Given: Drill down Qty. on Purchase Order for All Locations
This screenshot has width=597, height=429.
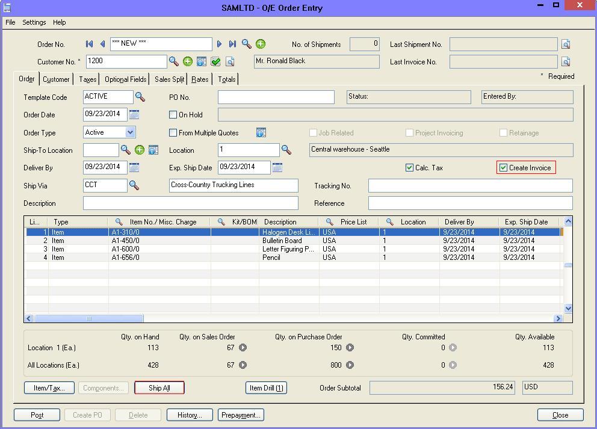Looking at the screenshot, I should click(350, 365).
